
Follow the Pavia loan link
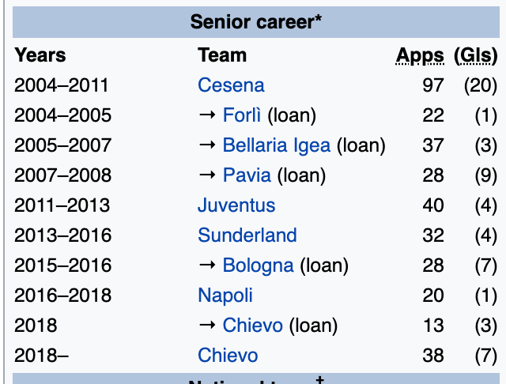[247, 175]
